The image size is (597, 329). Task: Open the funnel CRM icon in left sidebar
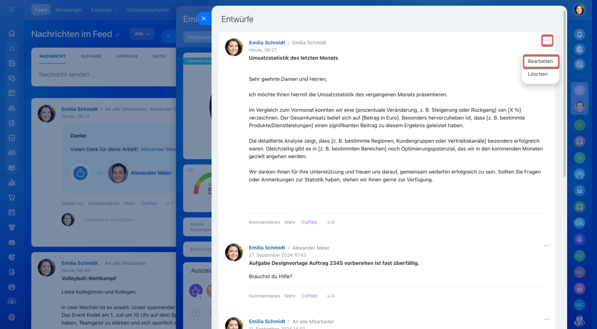point(12,227)
